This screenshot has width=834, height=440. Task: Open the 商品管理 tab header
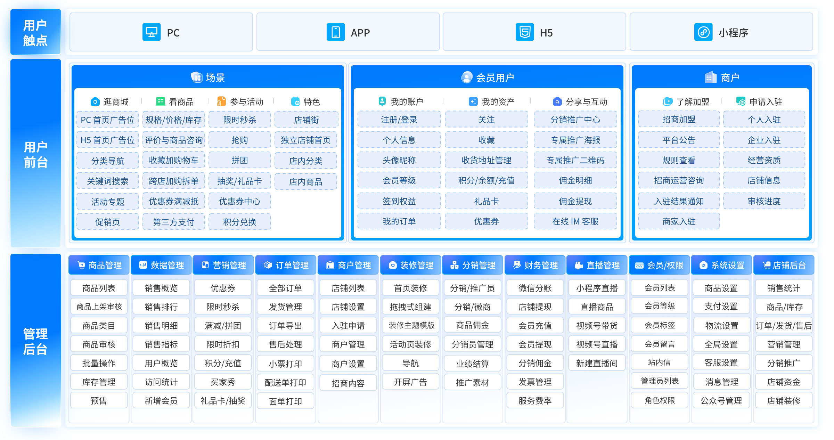click(99, 265)
